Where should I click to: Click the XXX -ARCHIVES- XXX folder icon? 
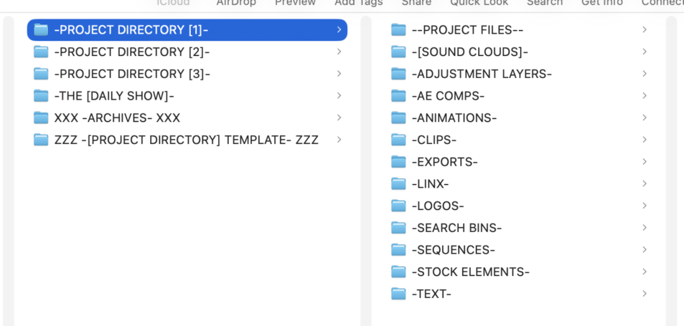(41, 118)
